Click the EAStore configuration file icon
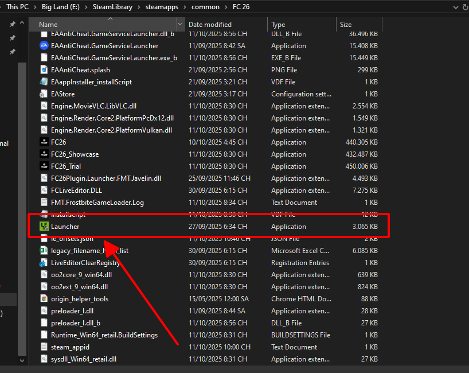Viewport: 469px width, 373px height. pos(44,94)
